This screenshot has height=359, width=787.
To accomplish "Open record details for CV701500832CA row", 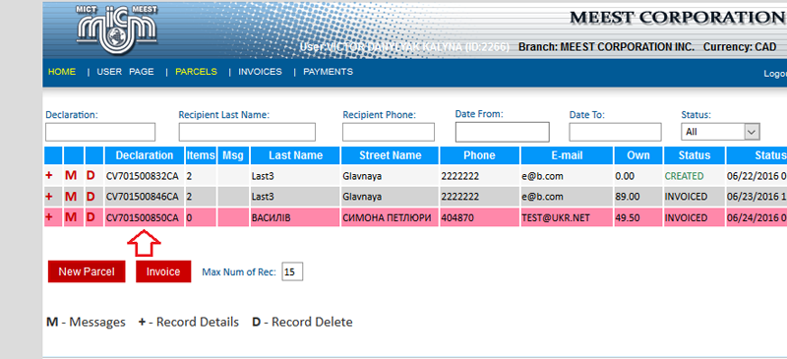I will coord(49,176).
